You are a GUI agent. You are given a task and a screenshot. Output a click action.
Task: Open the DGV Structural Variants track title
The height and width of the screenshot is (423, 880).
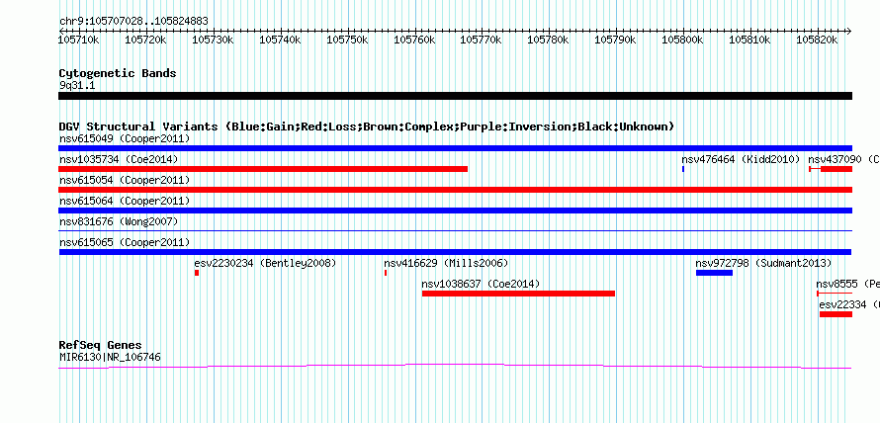(366, 127)
